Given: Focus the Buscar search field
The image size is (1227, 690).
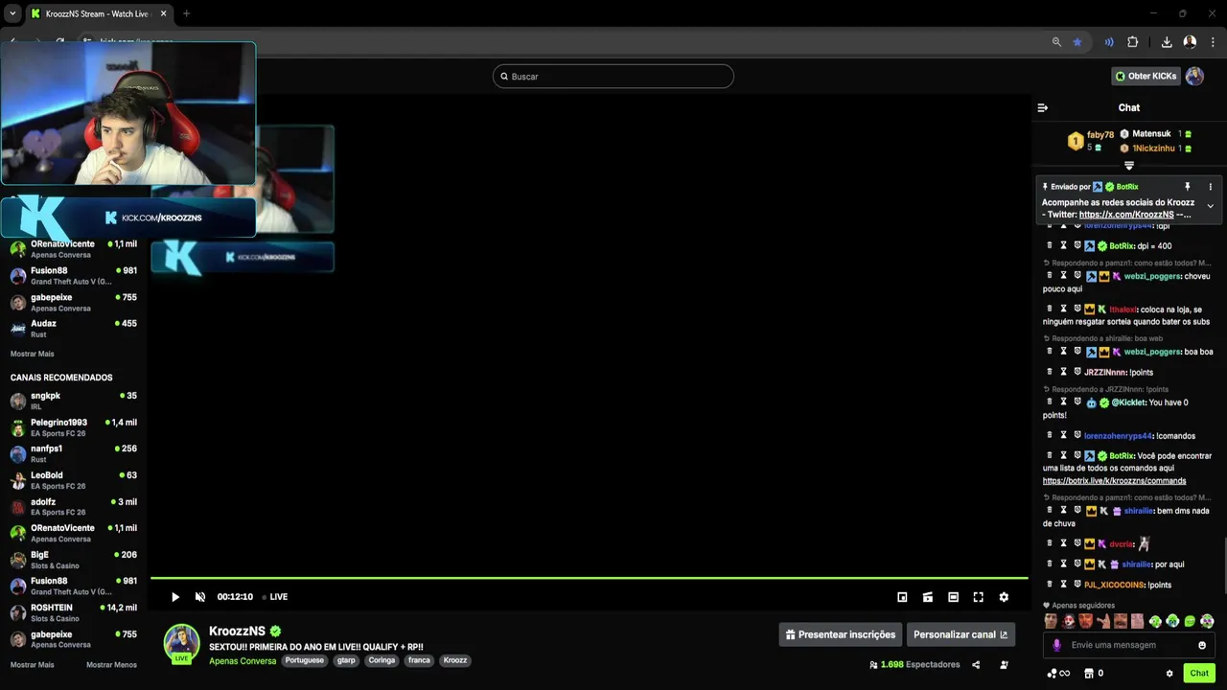Looking at the screenshot, I should pos(613,77).
